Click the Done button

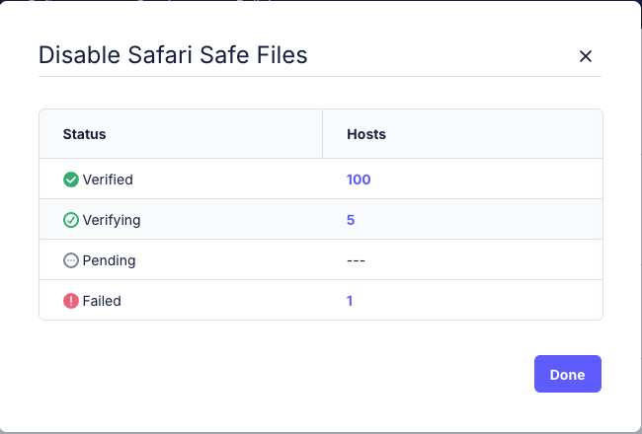click(568, 374)
